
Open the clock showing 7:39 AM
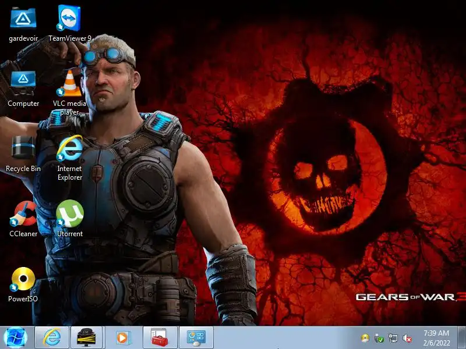tap(436, 338)
